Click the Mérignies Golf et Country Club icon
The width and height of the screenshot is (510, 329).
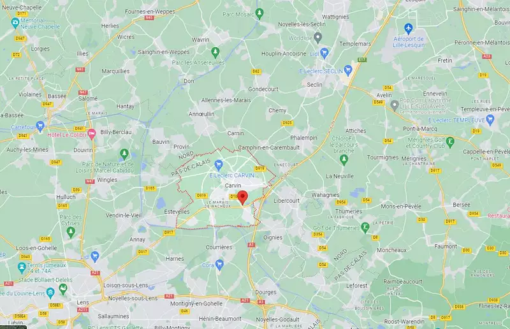point(450,142)
